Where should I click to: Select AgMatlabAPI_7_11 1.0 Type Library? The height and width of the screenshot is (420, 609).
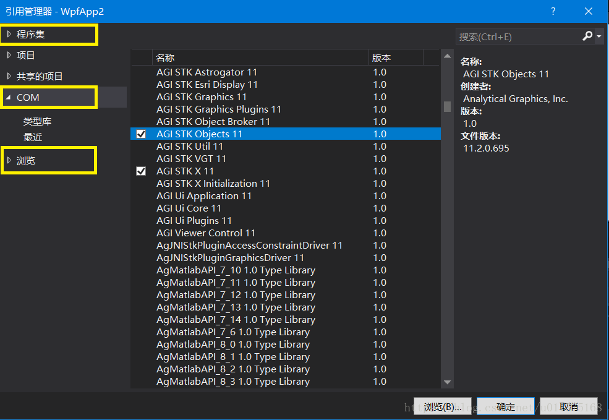point(286,283)
